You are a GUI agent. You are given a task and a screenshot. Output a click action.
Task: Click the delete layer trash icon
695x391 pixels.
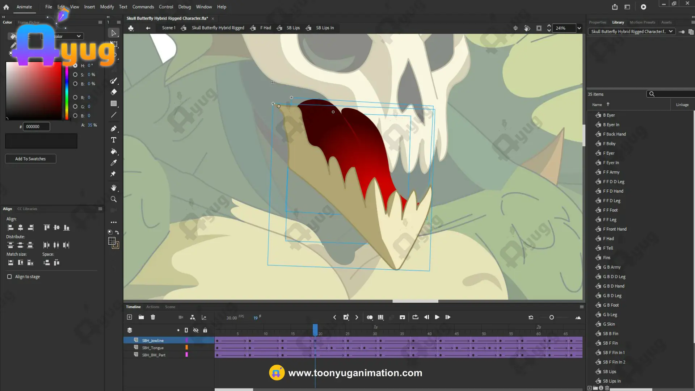pyautogui.click(x=153, y=317)
